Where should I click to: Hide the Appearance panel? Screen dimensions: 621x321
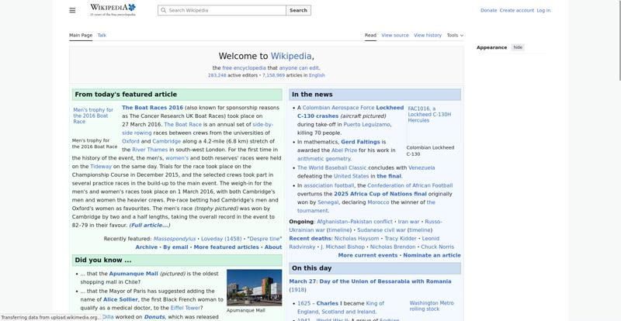point(518,47)
